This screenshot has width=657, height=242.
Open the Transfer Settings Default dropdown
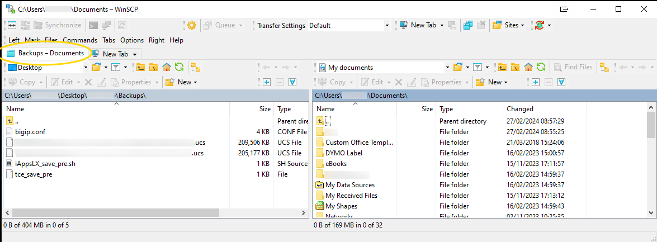pos(386,25)
